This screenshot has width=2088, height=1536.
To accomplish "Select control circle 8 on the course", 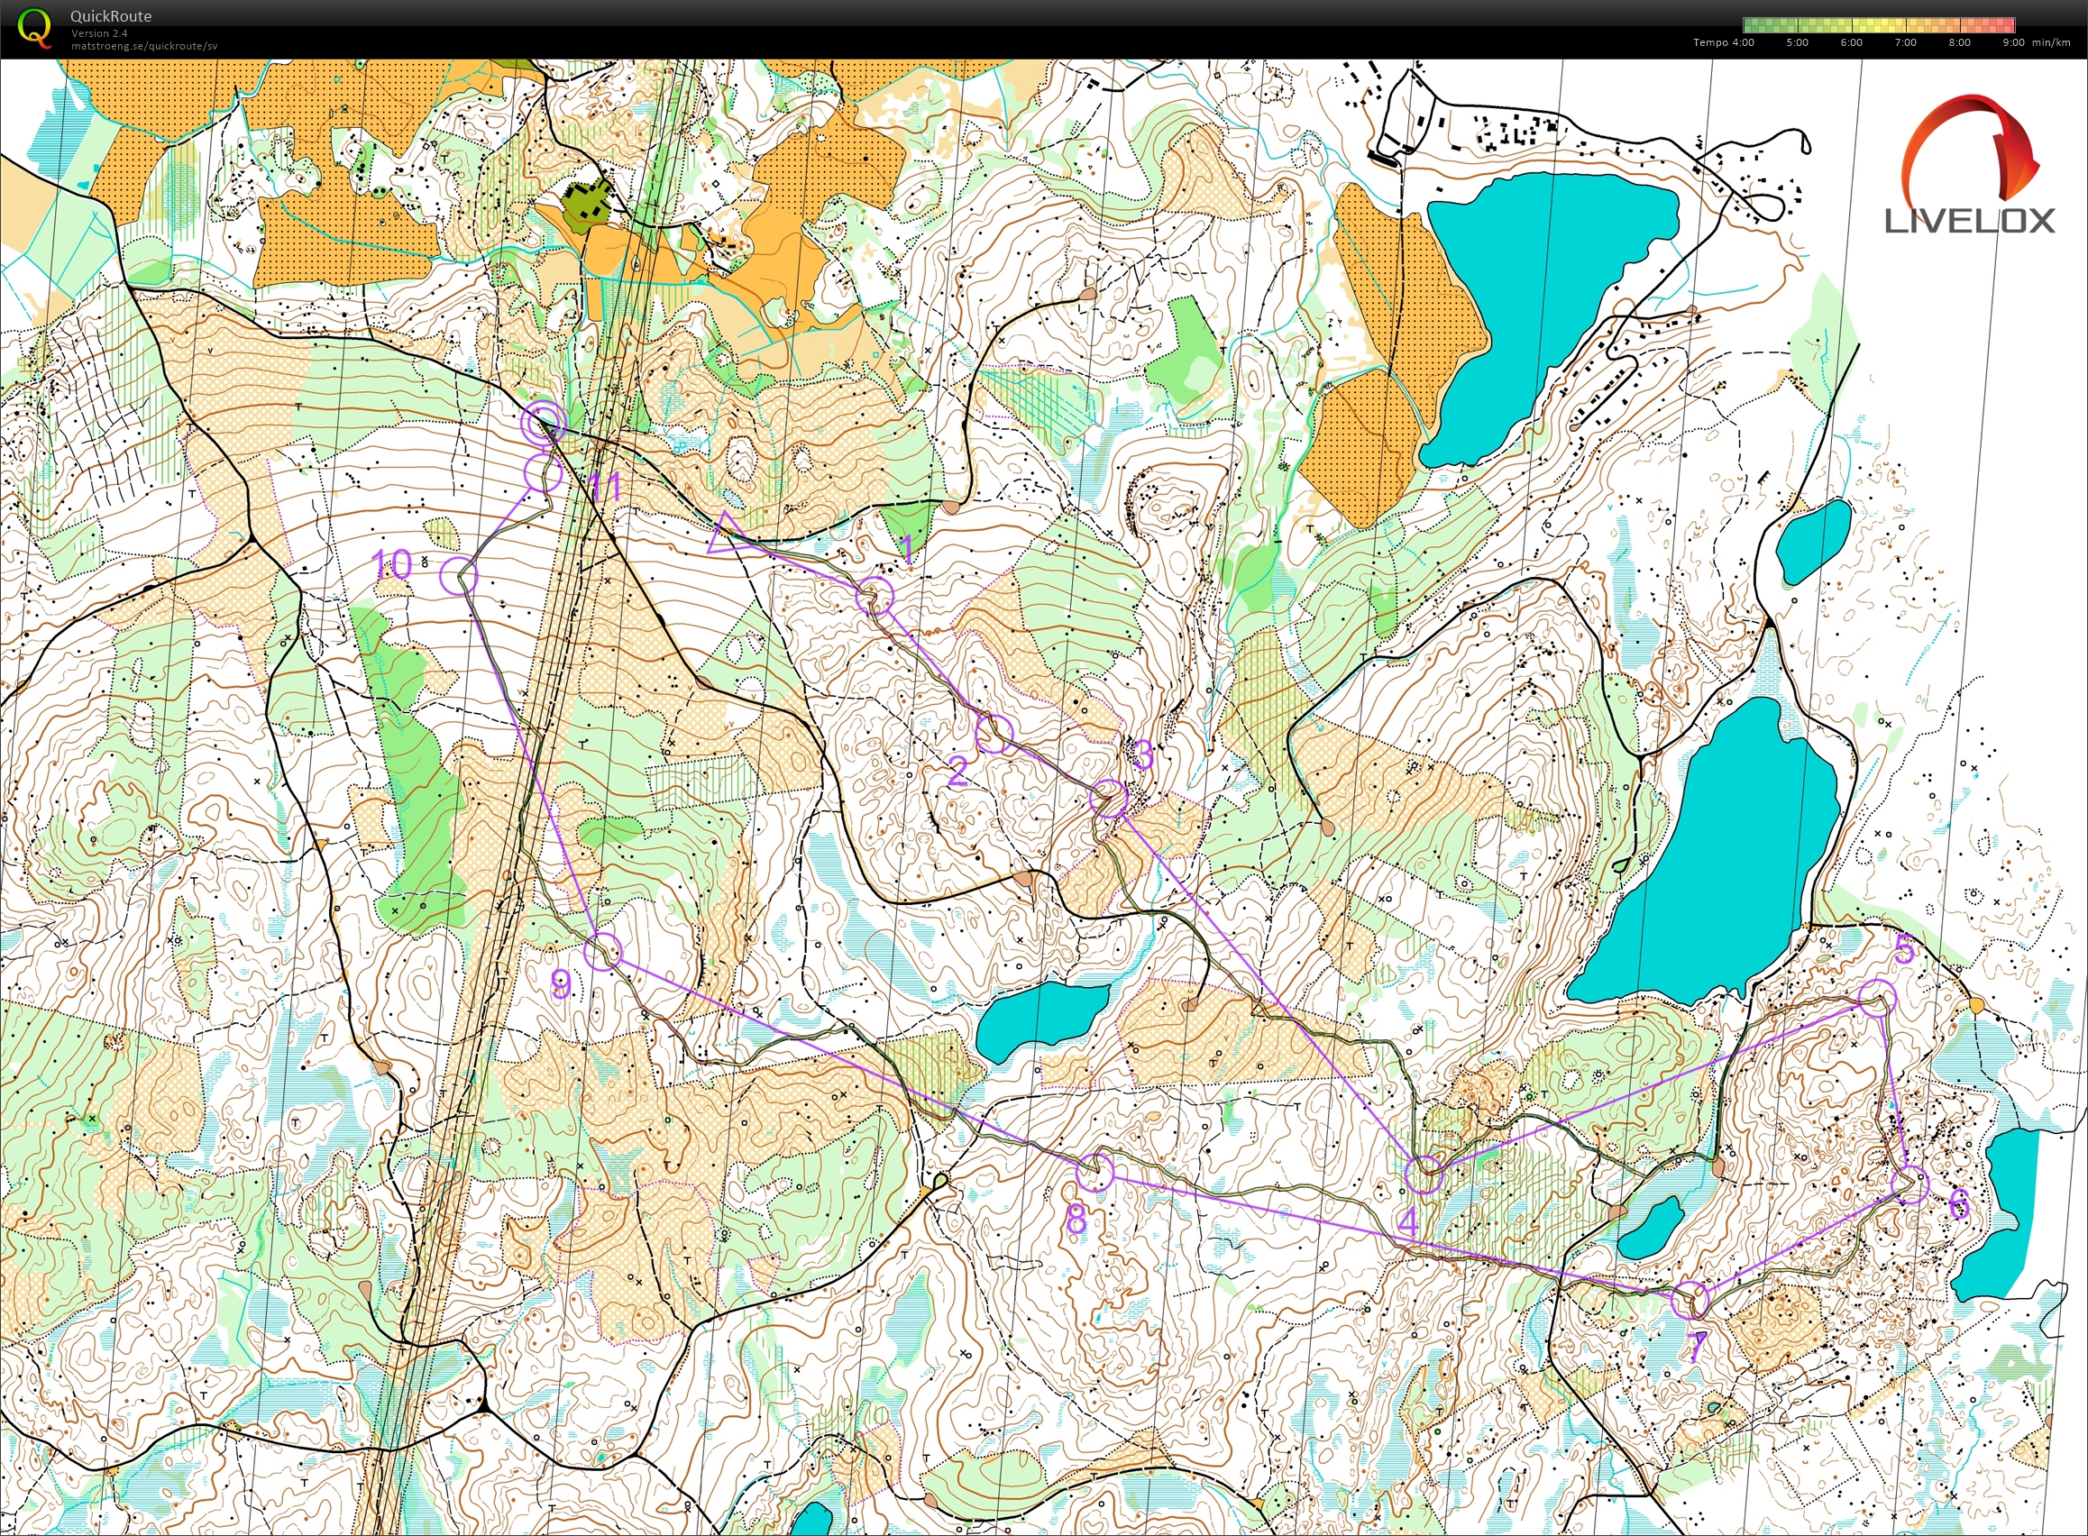I will pyautogui.click(x=1095, y=1173).
